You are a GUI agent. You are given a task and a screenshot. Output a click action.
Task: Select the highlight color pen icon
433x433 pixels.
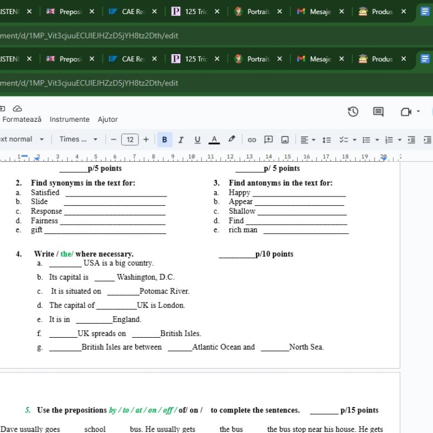[x=232, y=139]
